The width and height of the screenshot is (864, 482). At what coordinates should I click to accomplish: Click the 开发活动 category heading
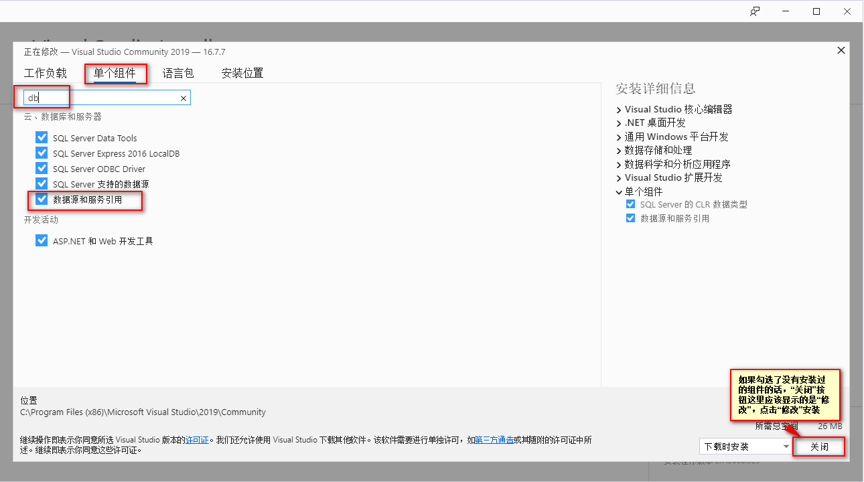click(41, 220)
